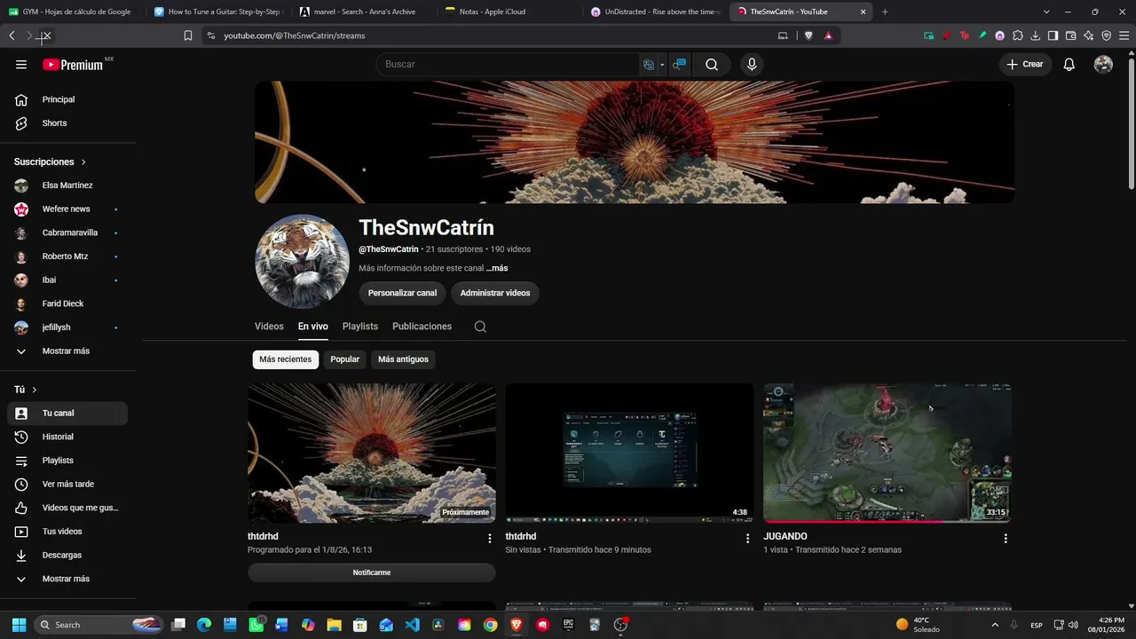Click the Administrar videos button

click(x=495, y=293)
